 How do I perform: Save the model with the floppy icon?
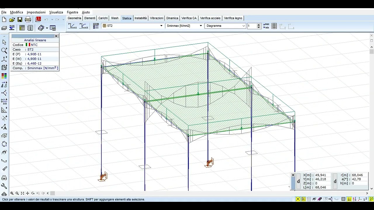point(20,20)
